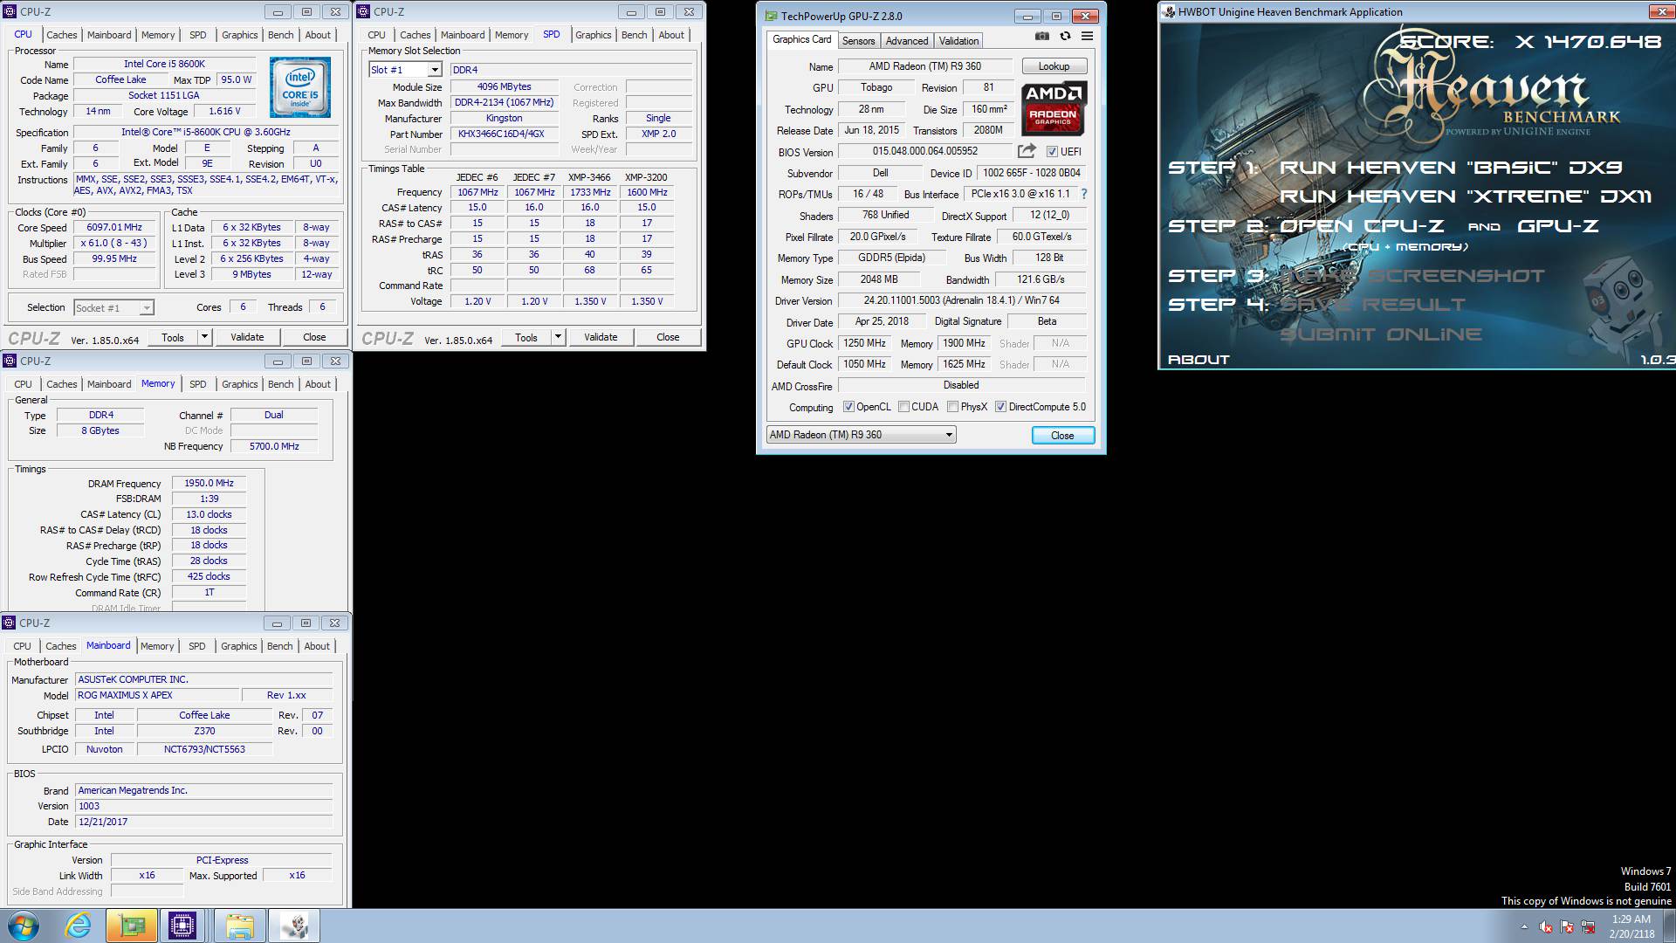The width and height of the screenshot is (1676, 943).
Task: Click the BIOS Version field in GPU-Z
Action: pos(924,151)
